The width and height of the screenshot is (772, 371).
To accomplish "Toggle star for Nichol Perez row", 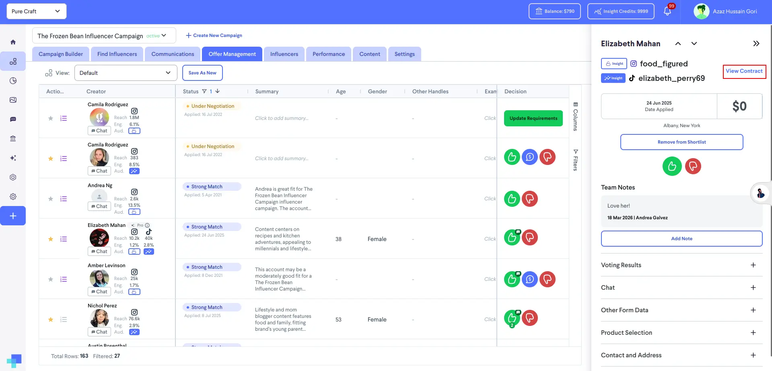I will point(51,319).
